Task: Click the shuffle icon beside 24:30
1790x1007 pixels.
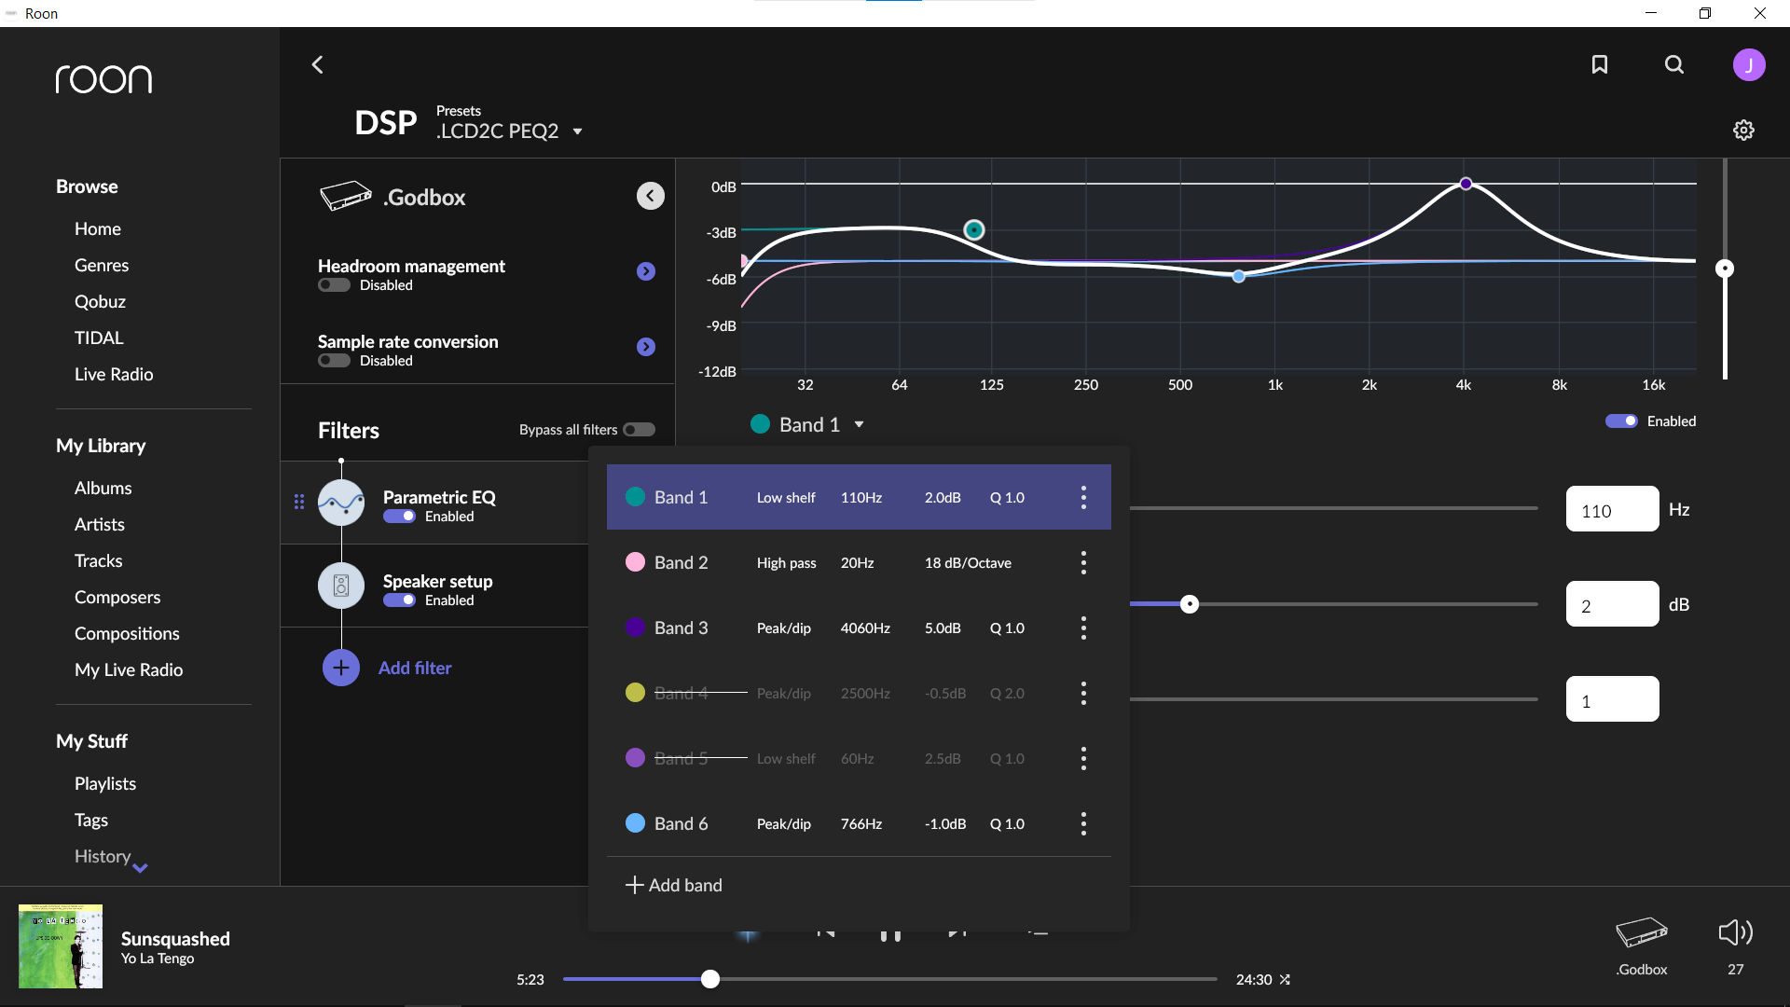Action: pos(1285,980)
